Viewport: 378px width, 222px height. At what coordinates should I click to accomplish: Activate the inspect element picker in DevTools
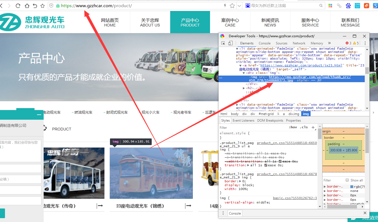(x=223, y=43)
